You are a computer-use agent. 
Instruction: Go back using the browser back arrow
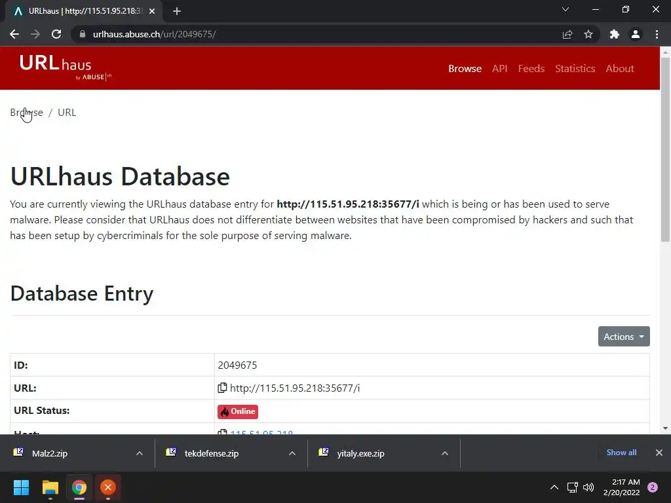[14, 34]
